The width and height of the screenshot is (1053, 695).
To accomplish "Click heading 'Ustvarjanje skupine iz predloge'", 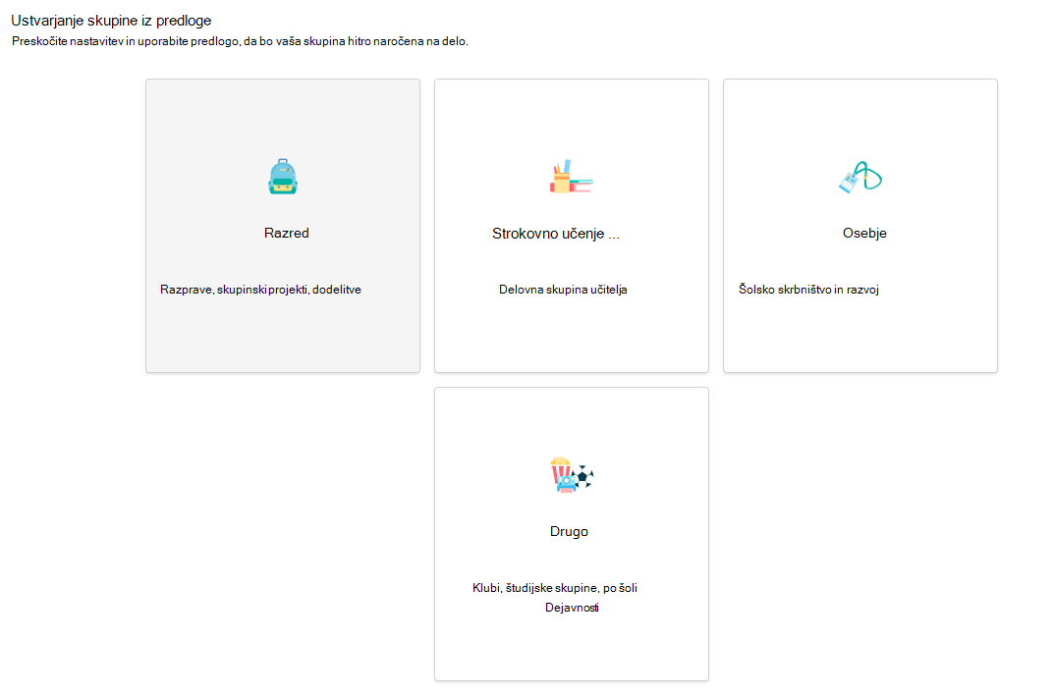I will point(111,21).
